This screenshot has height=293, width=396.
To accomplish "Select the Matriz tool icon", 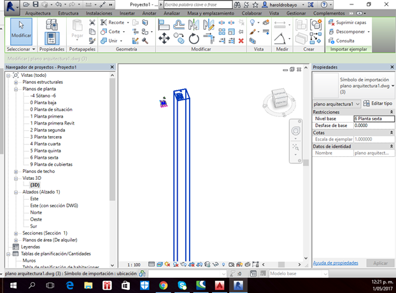I will [x=222, y=32].
